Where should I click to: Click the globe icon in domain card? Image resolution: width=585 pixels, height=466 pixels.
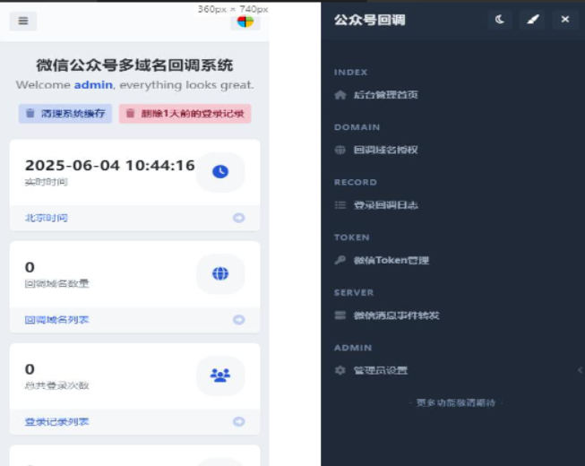click(220, 273)
